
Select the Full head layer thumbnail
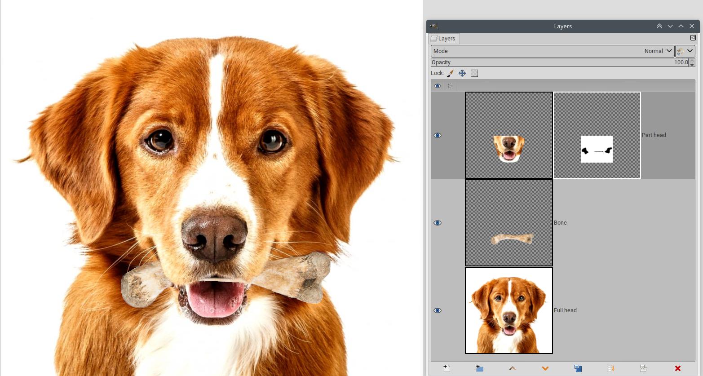tap(509, 310)
